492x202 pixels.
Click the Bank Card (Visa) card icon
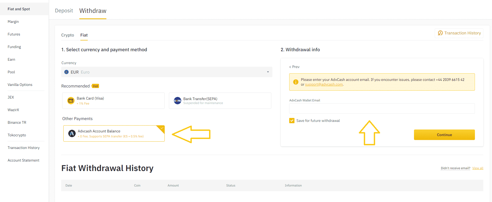pos(71,101)
